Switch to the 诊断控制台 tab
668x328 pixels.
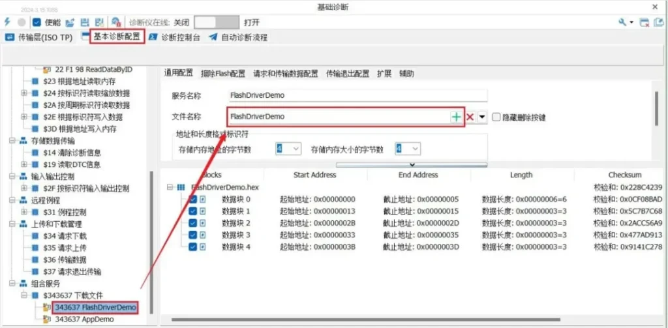click(175, 37)
